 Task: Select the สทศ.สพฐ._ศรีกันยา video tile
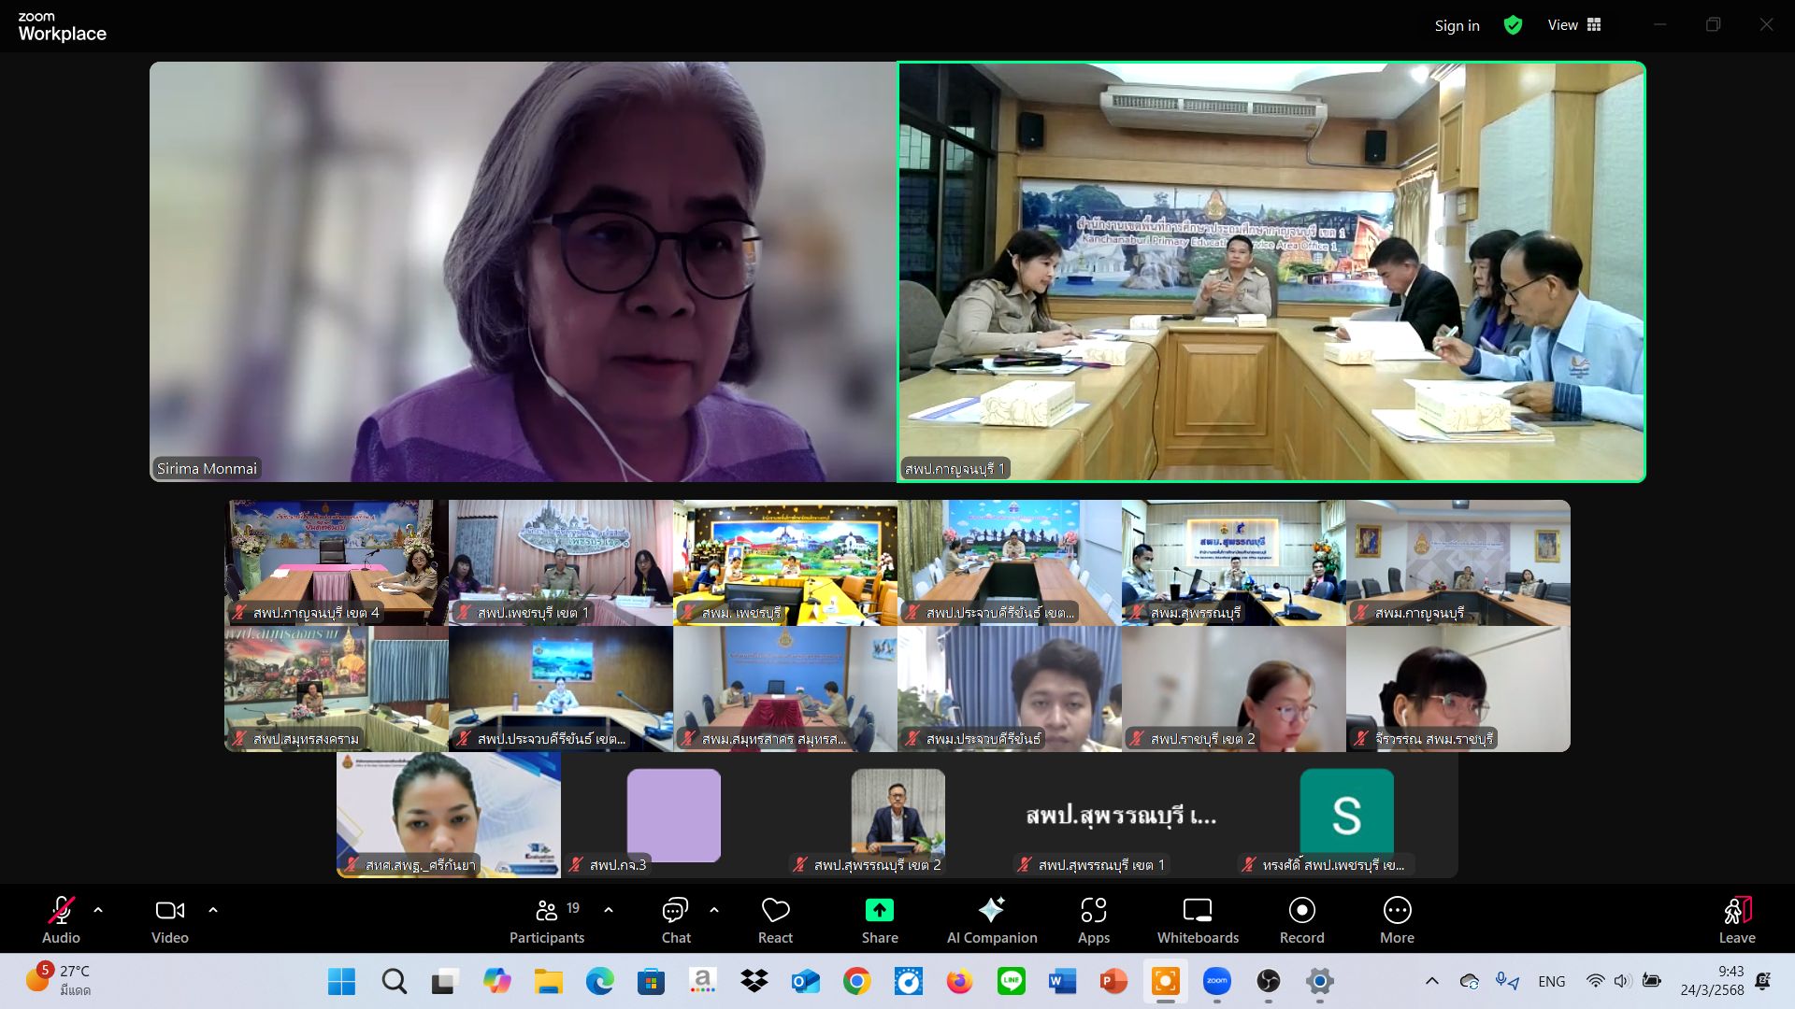[x=449, y=815]
